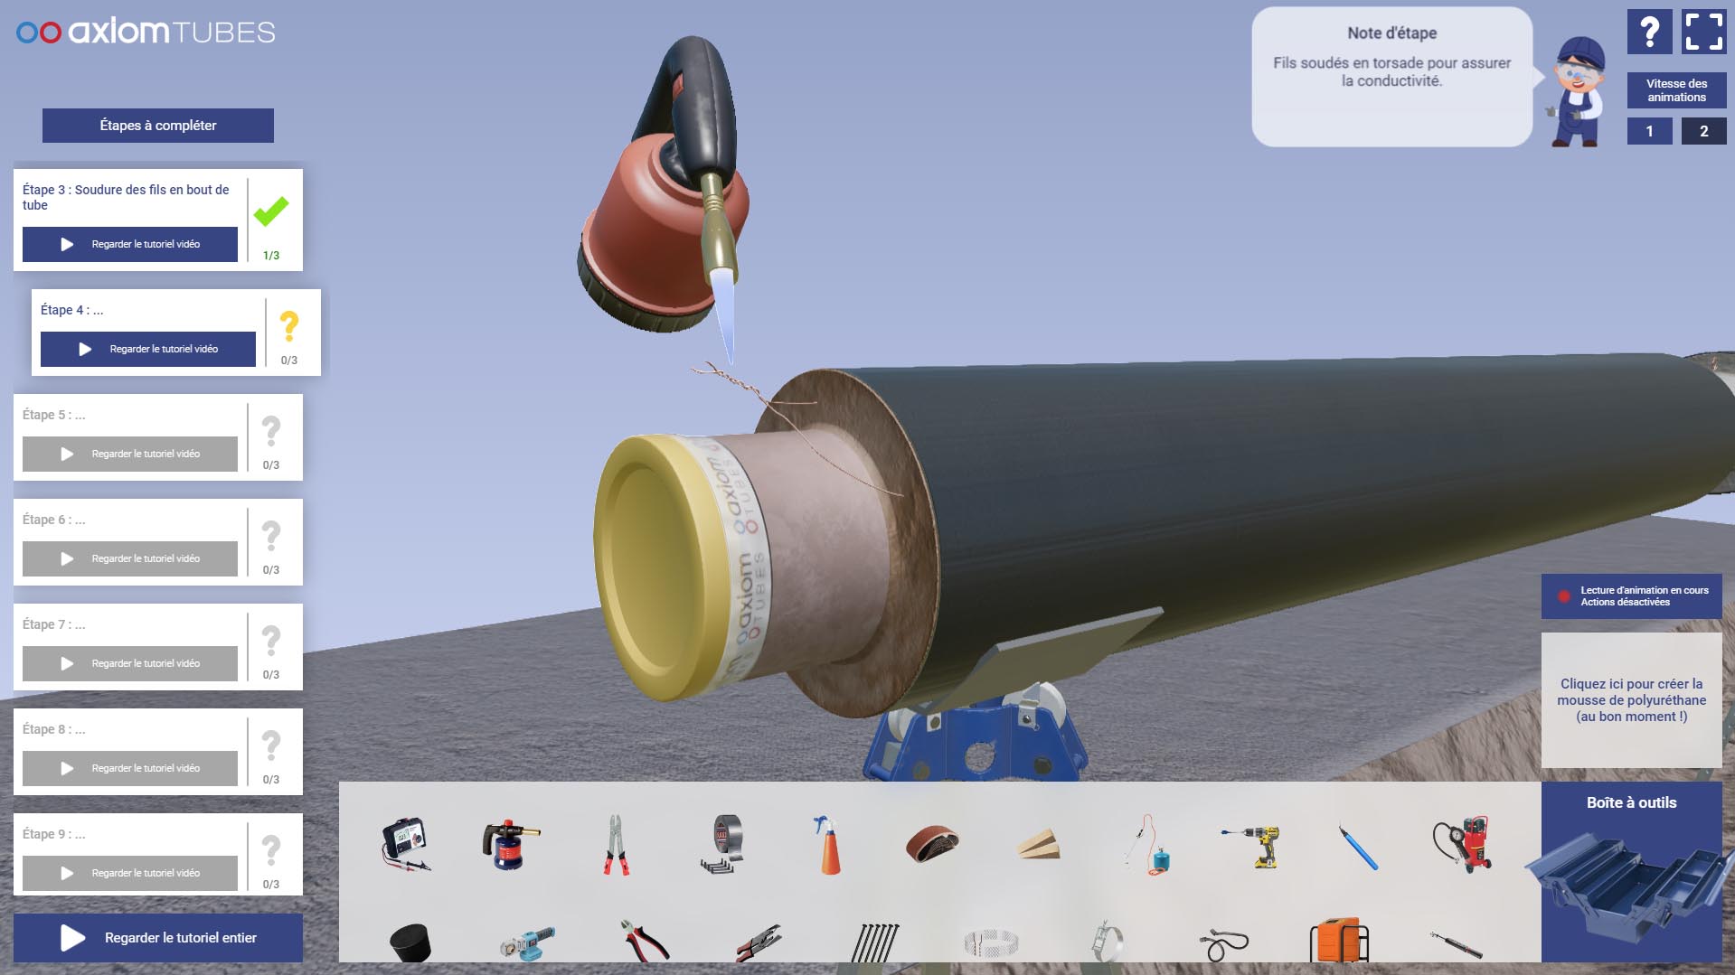
Task: Pick the orange spray bottle
Action: (827, 845)
